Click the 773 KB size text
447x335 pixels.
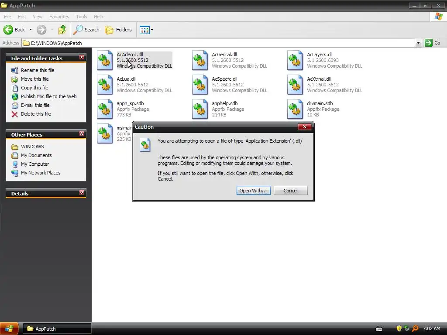coord(124,115)
